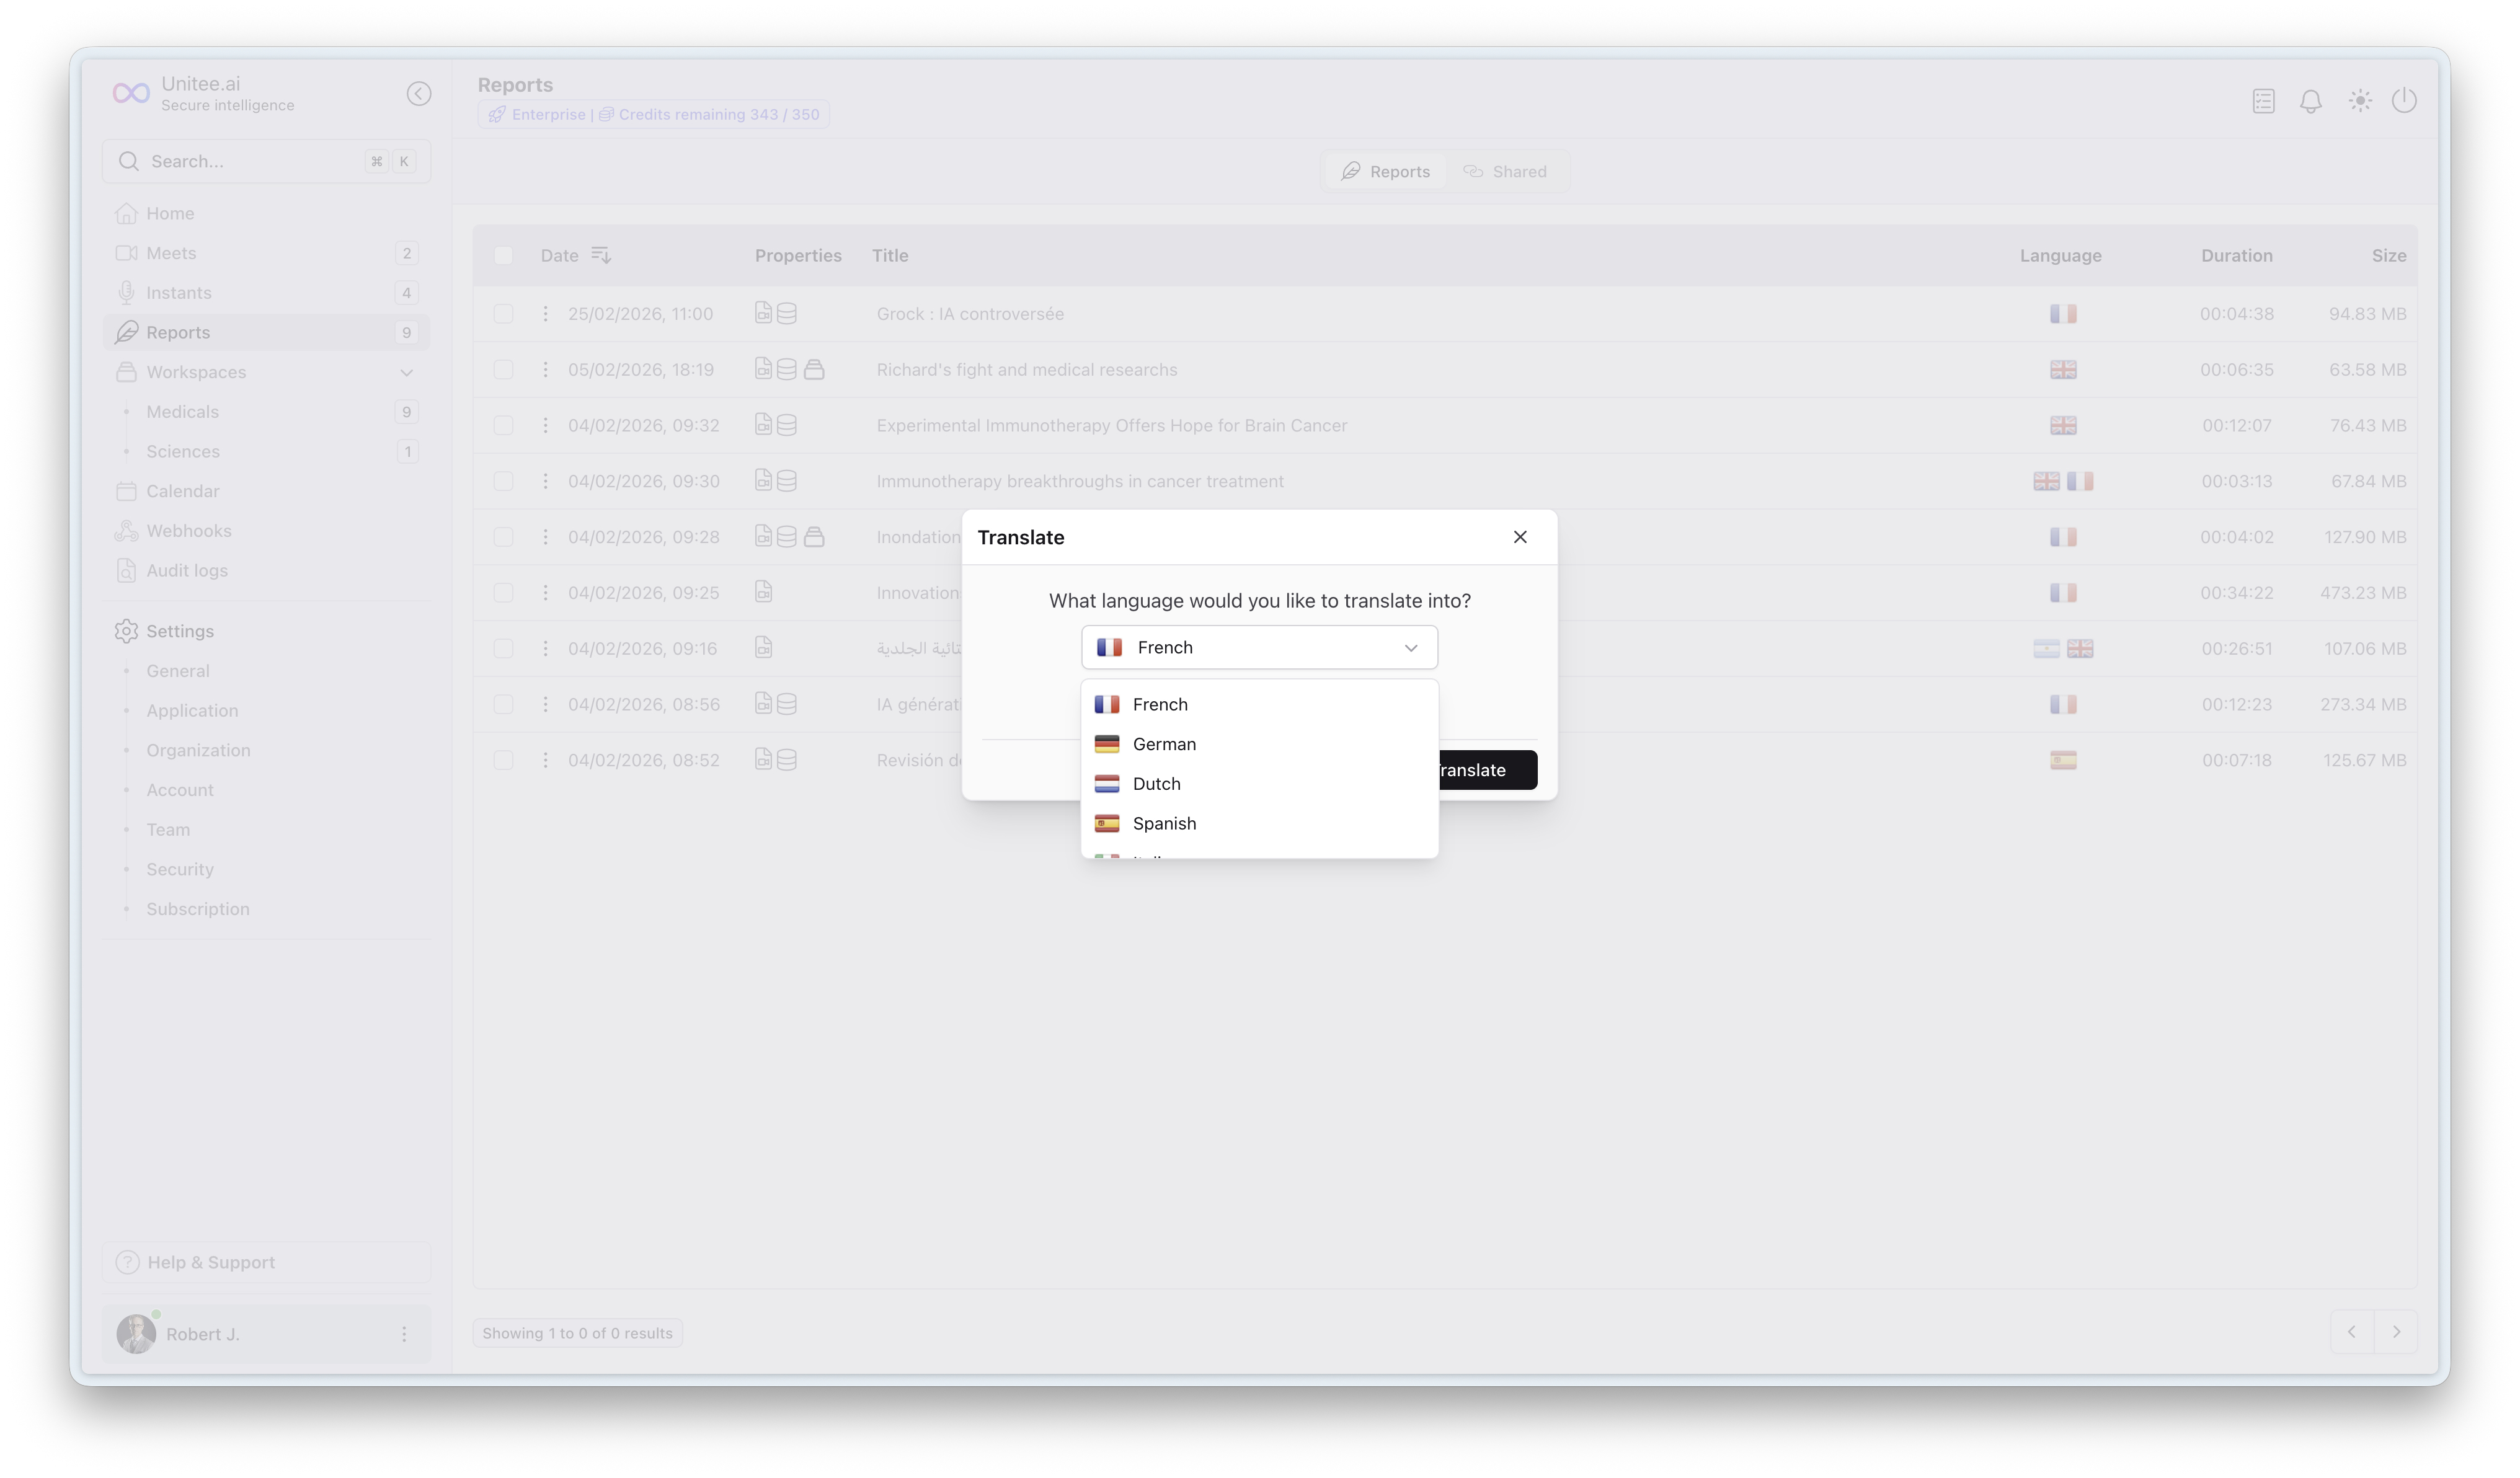This screenshot has height=1478, width=2520.
Task: Close the Translate dialog
Action: [1520, 537]
